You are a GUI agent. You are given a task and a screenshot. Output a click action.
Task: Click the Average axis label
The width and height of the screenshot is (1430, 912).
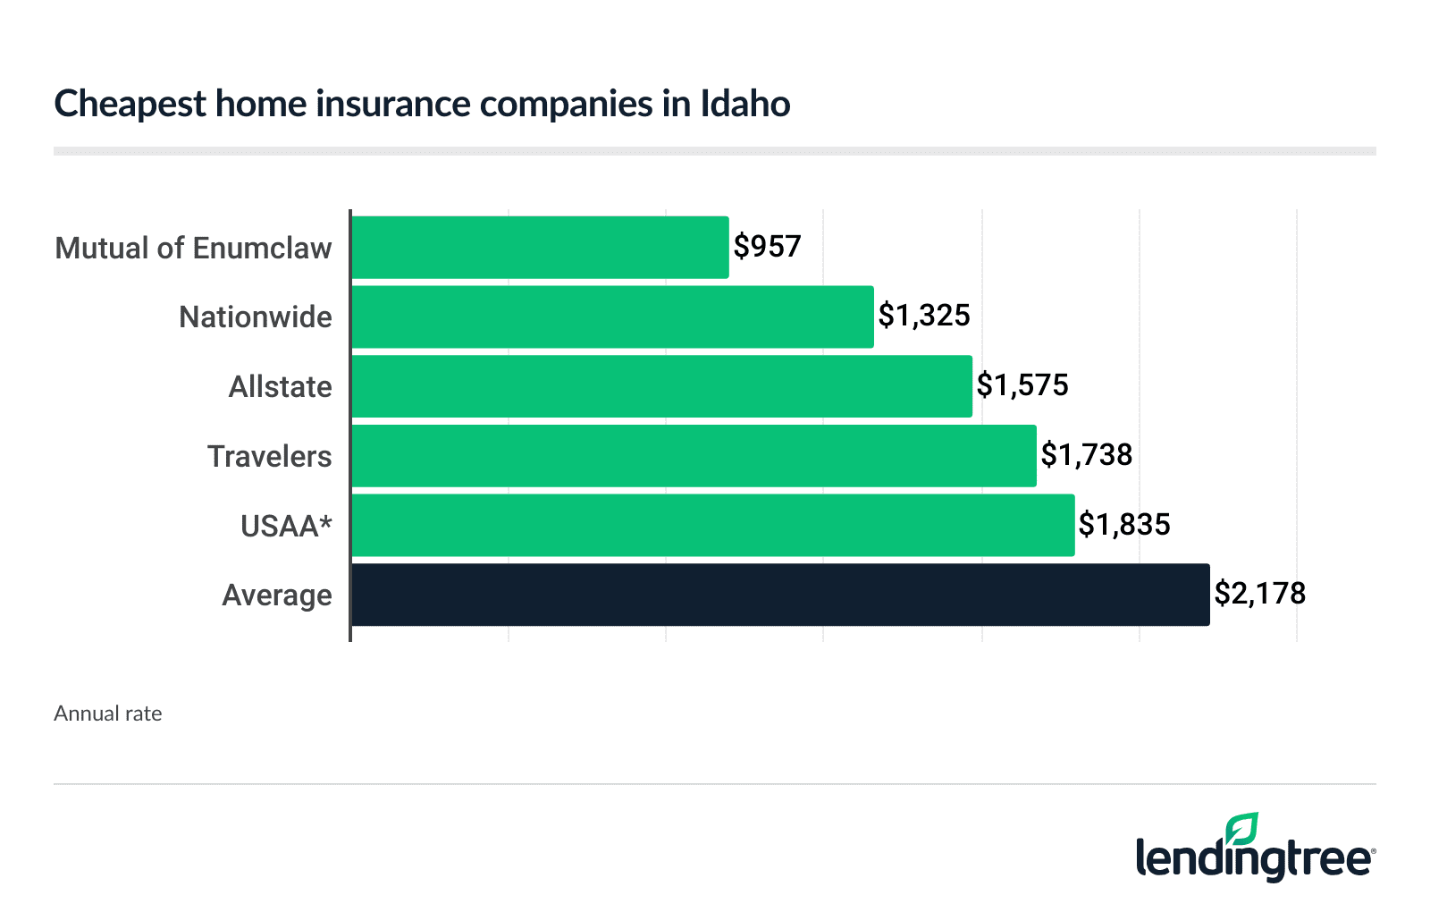click(x=277, y=595)
